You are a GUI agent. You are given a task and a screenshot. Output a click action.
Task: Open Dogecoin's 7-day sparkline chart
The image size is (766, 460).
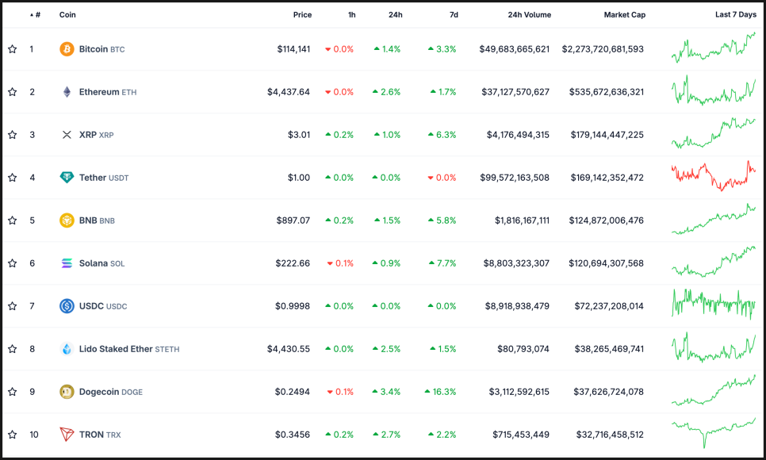714,390
